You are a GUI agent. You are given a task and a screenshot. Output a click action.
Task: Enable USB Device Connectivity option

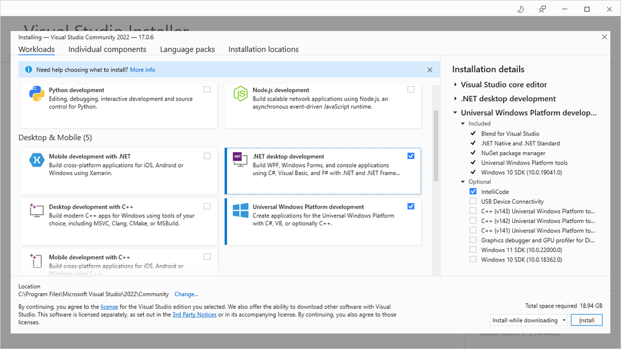pyautogui.click(x=473, y=201)
